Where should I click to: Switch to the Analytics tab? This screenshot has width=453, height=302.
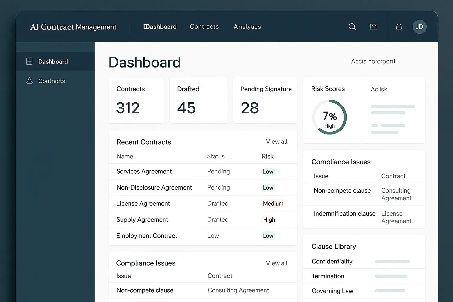(x=247, y=27)
